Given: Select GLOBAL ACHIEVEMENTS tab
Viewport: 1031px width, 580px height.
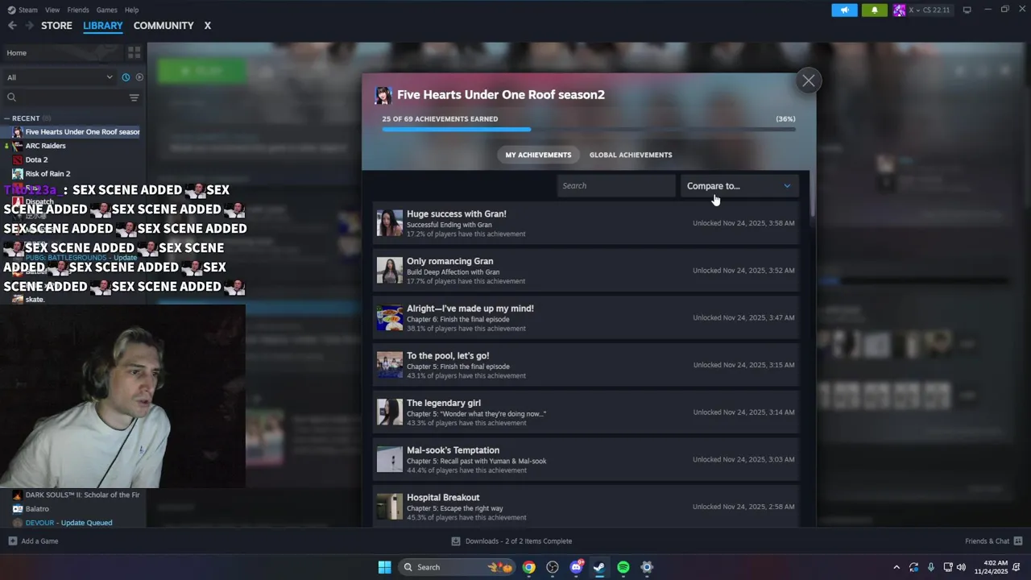Looking at the screenshot, I should (631, 155).
